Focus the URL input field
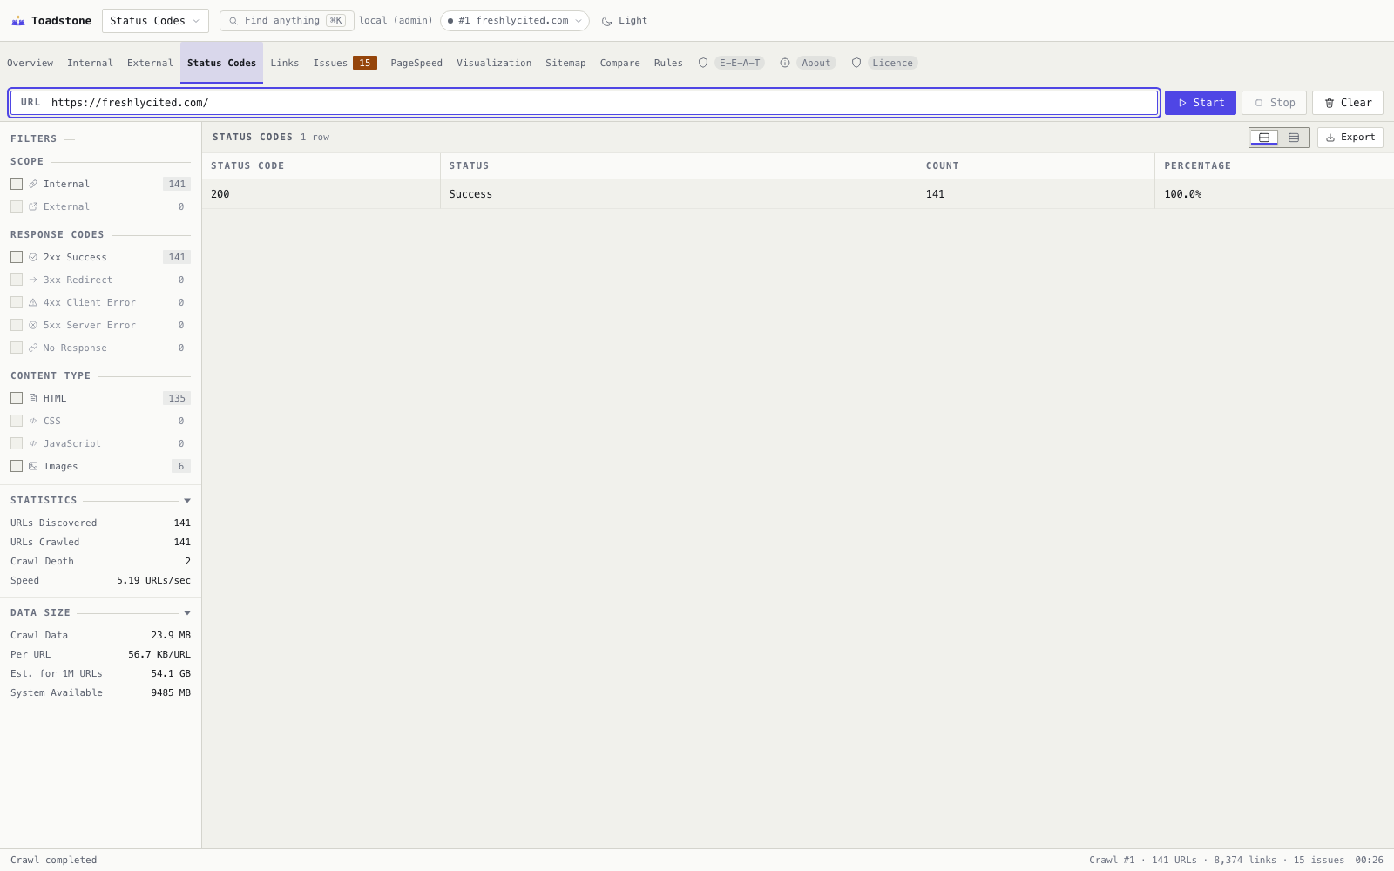This screenshot has height=871, width=1394. (584, 103)
